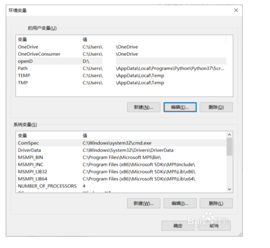The width and height of the screenshot is (270, 248).
Task: Click the cmd.exe value of ComSpec
Action: (x=117, y=143)
